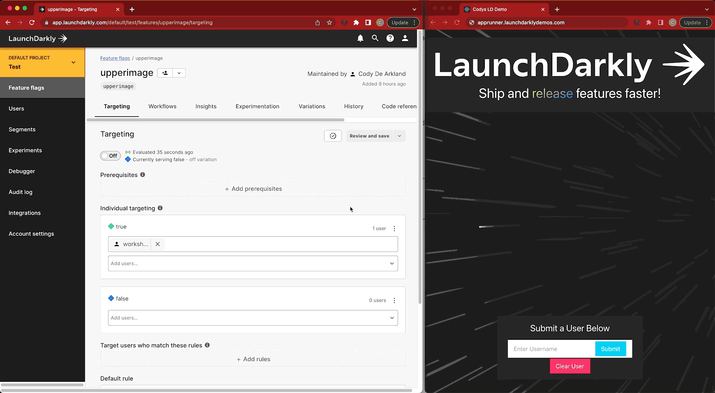Switch to the Workflows tab

pos(162,106)
